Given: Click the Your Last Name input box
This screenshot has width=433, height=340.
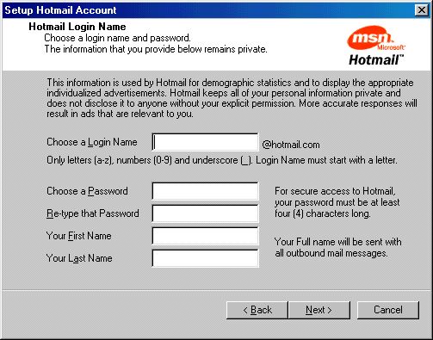Looking at the screenshot, I should pyautogui.click(x=205, y=258).
